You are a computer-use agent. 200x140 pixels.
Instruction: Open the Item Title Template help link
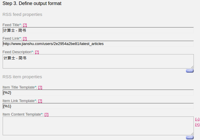[40, 87]
